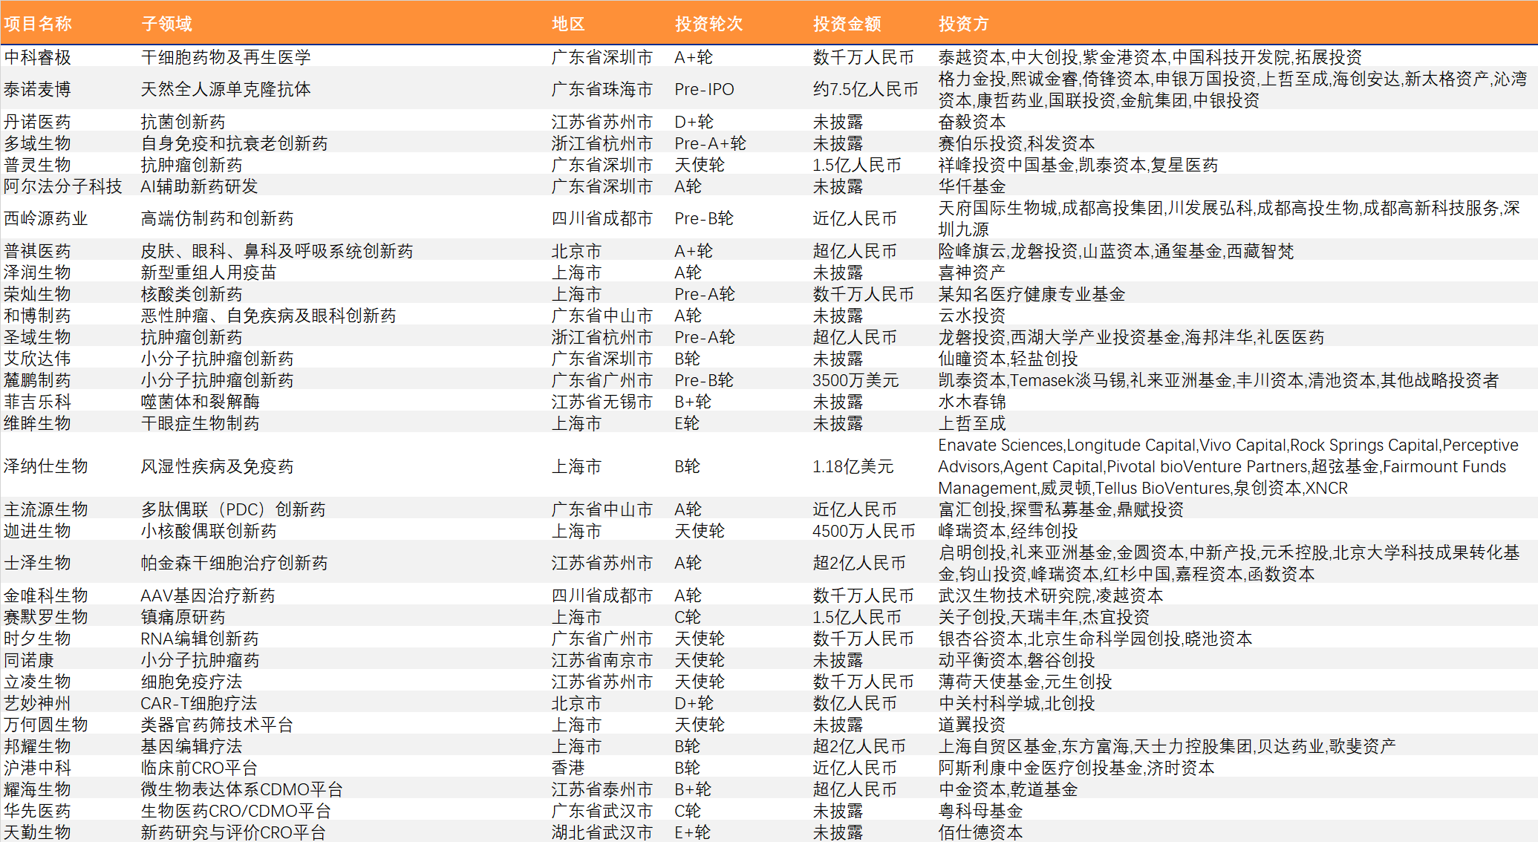Click the 子领域 column header
Viewport: 1538px width, 842px height.
pyautogui.click(x=166, y=24)
